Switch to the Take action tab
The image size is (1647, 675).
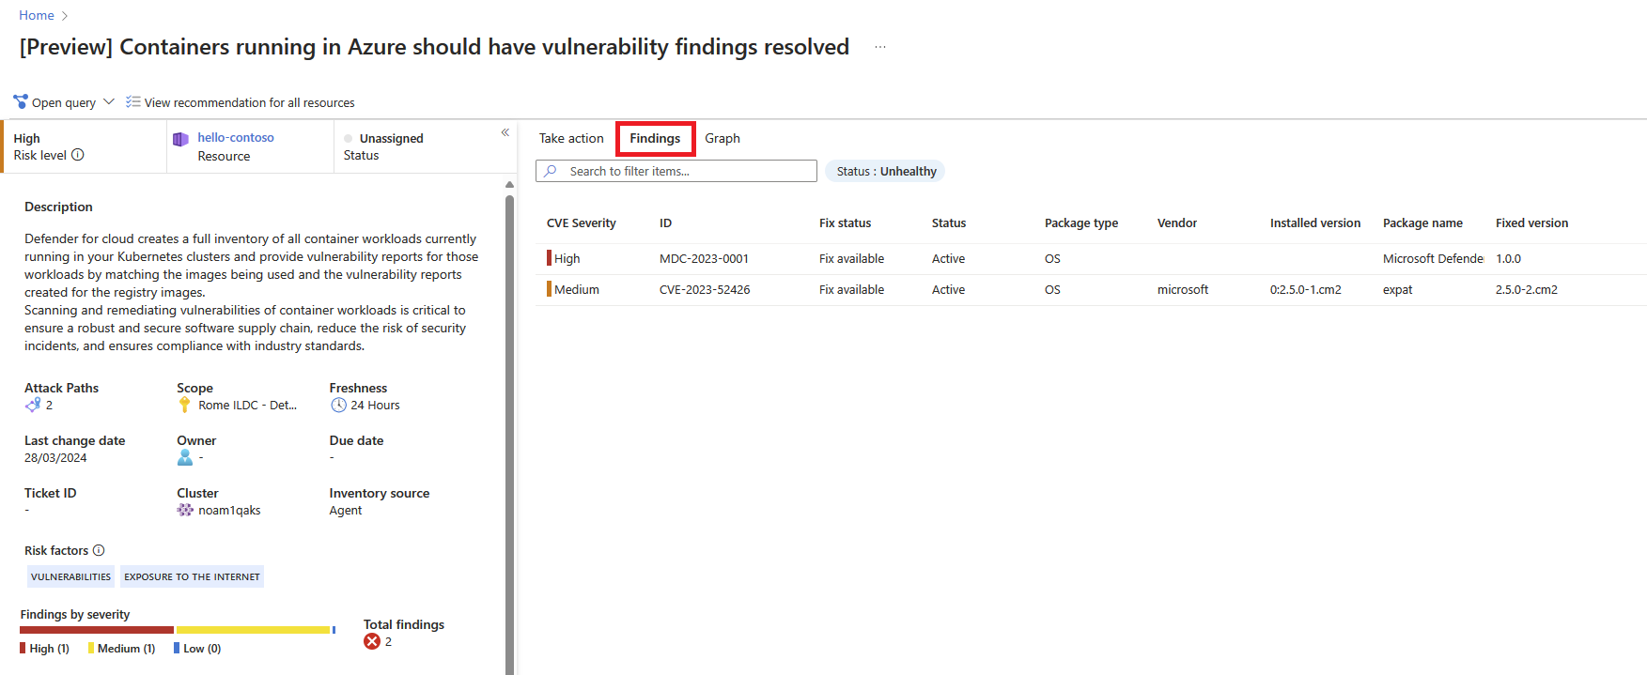coord(571,138)
